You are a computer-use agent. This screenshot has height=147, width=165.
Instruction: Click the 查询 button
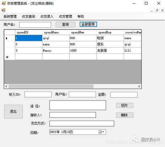point(65,24)
